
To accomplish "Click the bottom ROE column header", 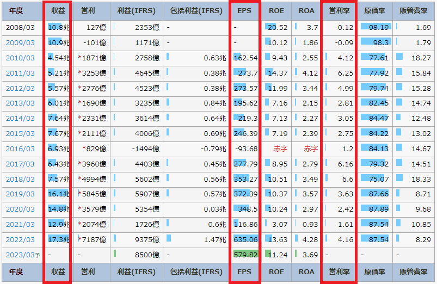I will (x=276, y=271).
